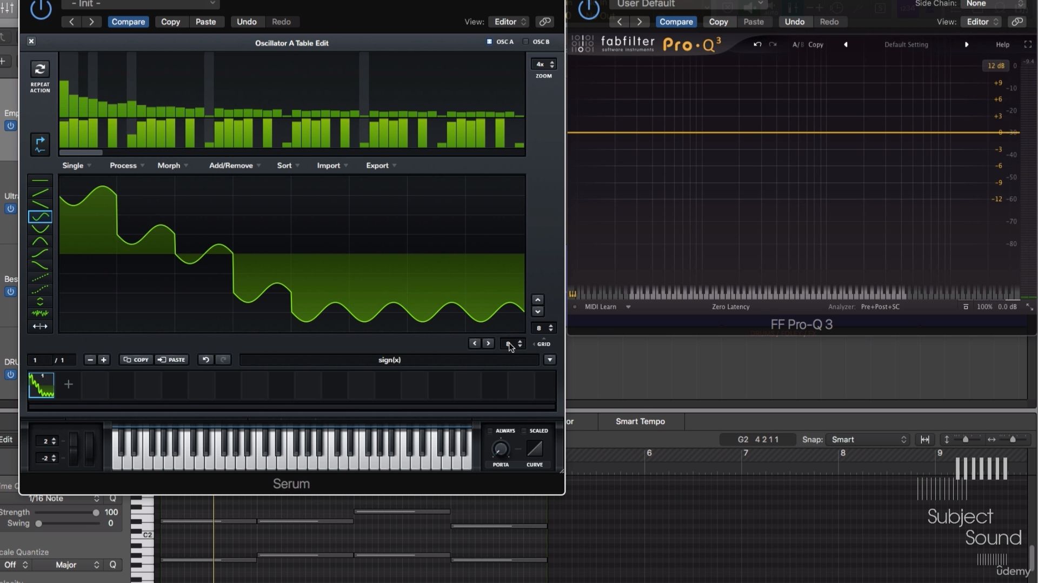The height and width of the screenshot is (583, 1038).
Task: Select the sine draw tool in Serum
Action: click(x=40, y=217)
